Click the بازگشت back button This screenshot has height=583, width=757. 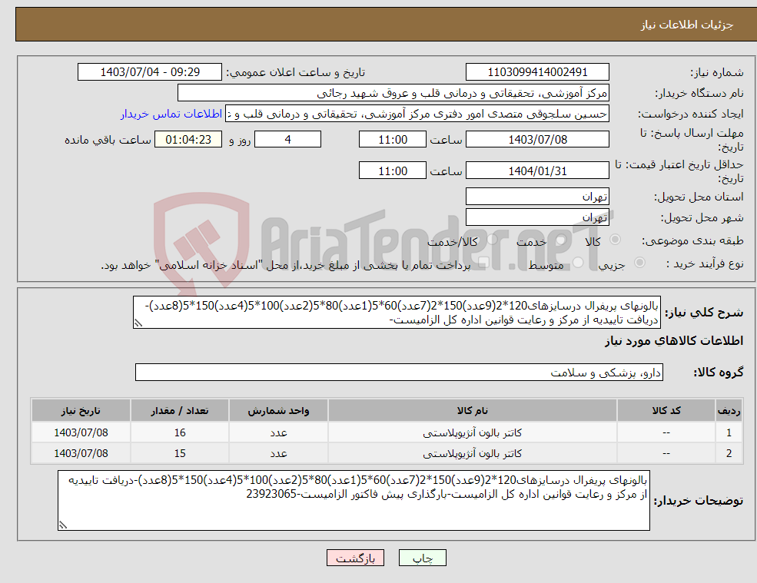[x=355, y=558]
